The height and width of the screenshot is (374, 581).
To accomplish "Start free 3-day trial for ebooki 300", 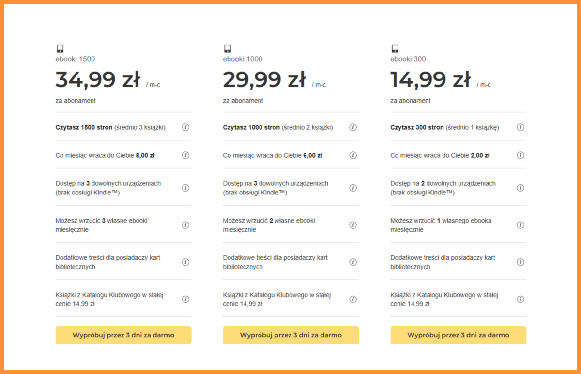I will 459,335.
